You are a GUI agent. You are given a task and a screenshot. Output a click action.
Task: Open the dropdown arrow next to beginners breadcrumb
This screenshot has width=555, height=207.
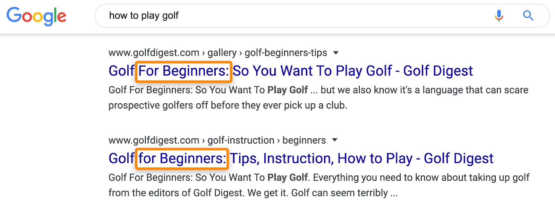coord(335,140)
